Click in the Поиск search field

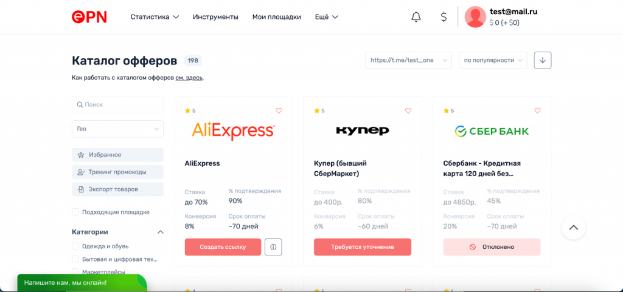coord(117,104)
